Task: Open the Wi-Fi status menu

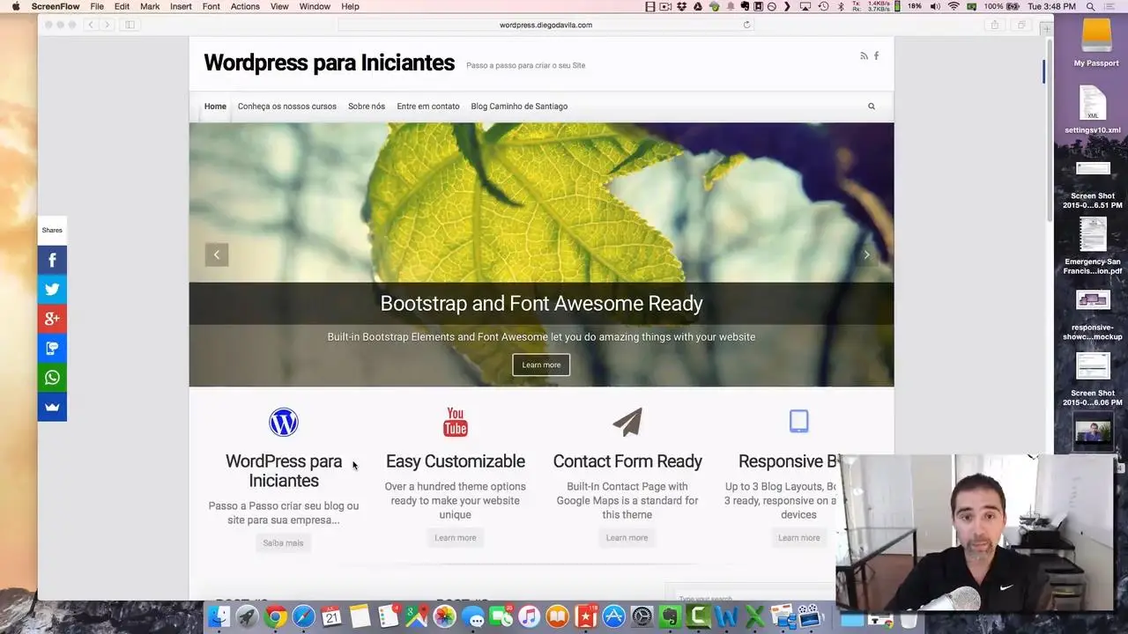Action: click(954, 6)
